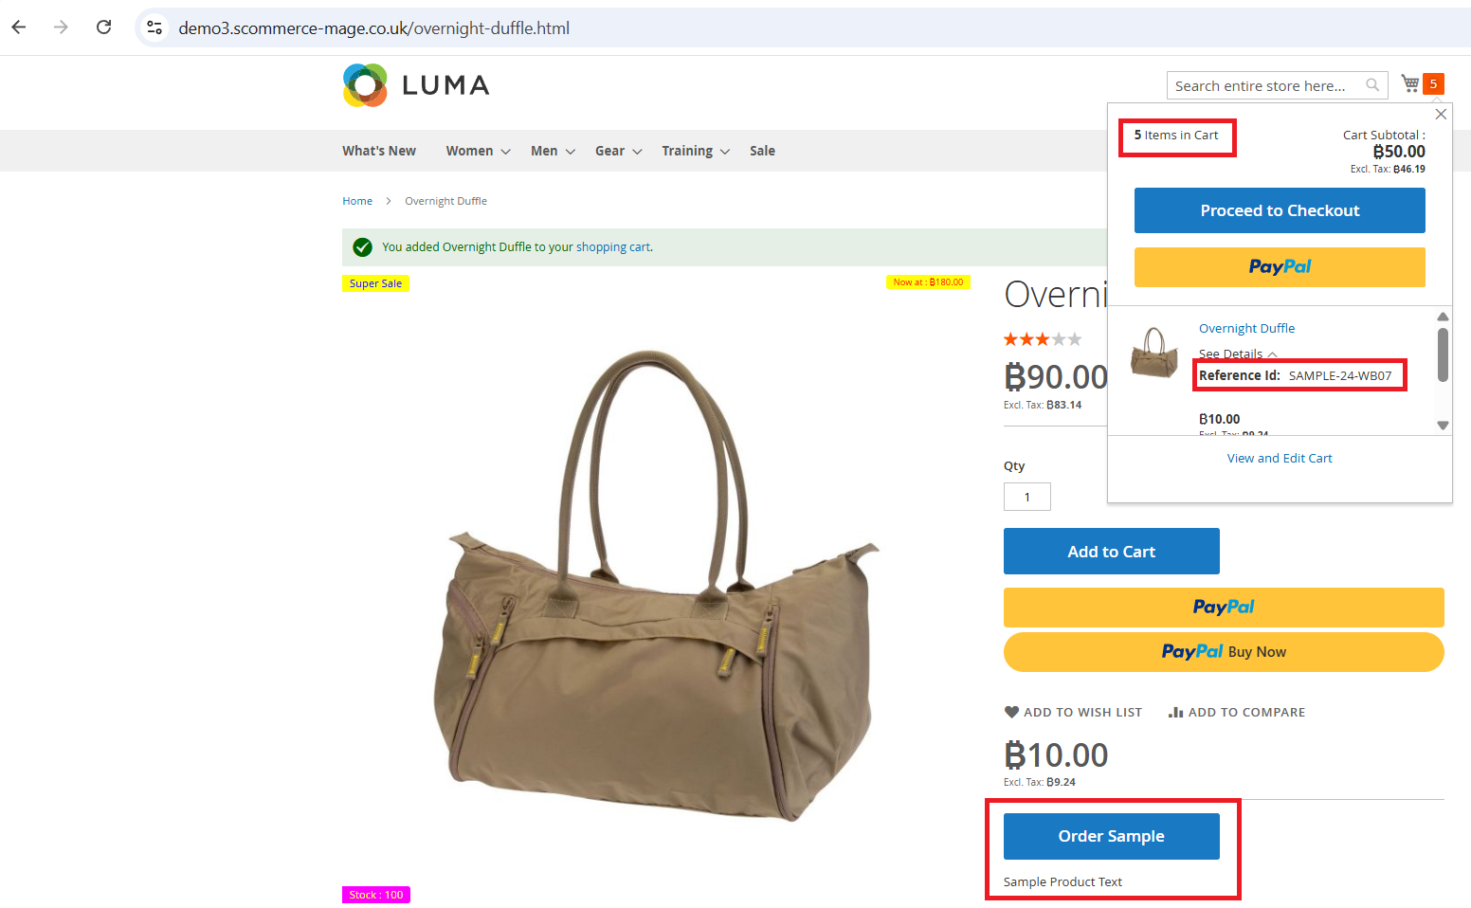The image size is (1471, 908).
Task: Collapse See Details in mini cart
Action: point(1238,354)
